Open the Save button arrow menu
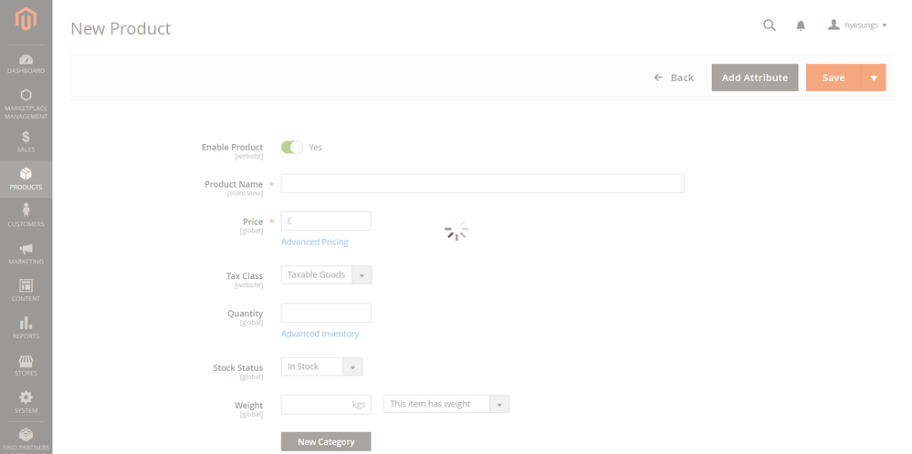 874,77
